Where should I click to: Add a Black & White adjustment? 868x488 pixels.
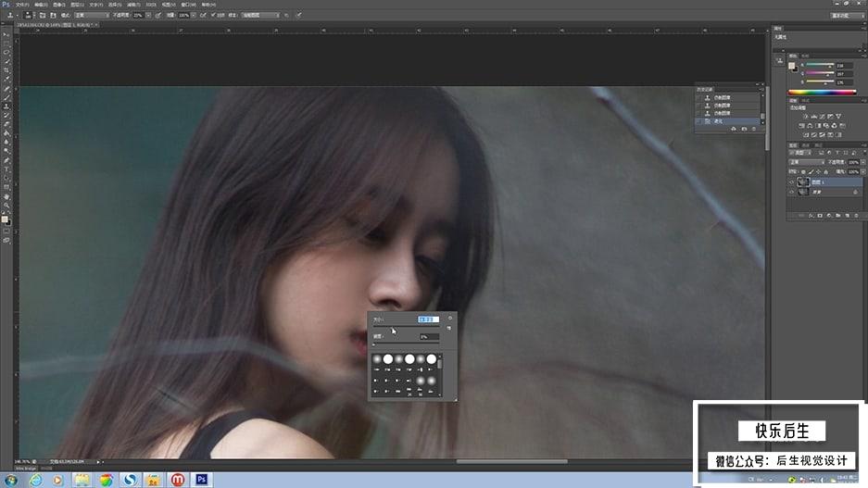point(818,126)
